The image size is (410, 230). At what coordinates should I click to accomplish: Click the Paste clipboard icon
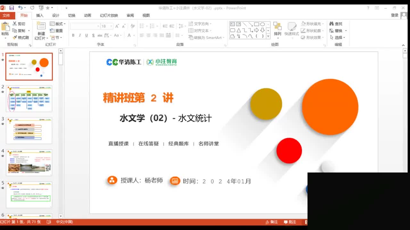(5, 27)
